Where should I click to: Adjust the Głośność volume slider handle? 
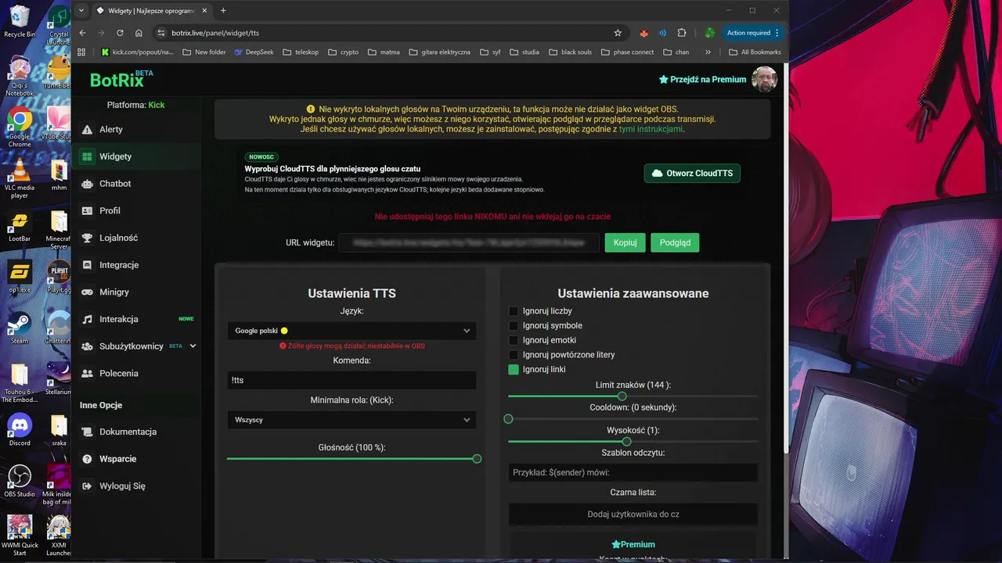point(477,459)
